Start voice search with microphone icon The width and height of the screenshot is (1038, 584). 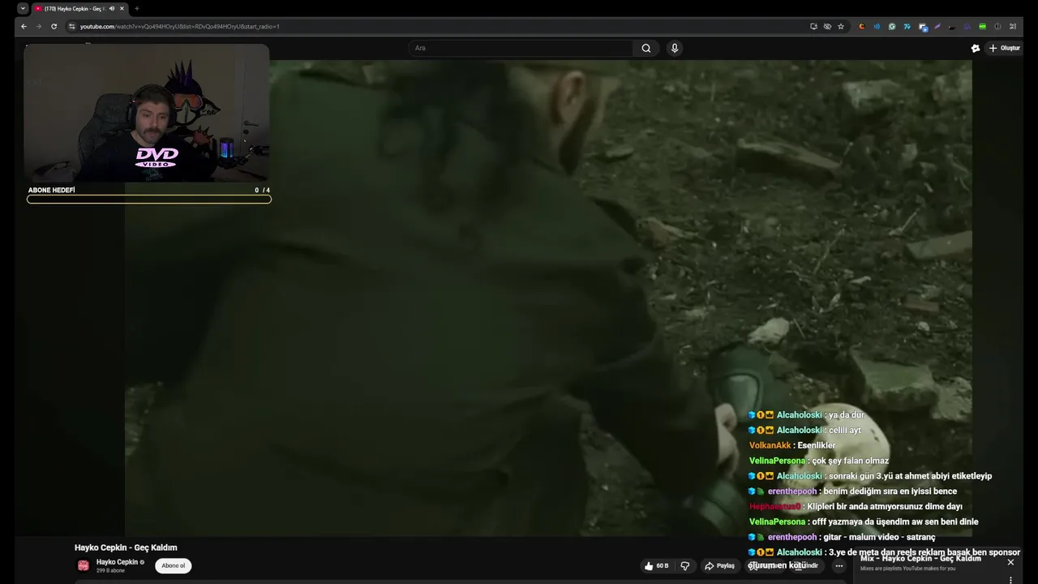[674, 48]
